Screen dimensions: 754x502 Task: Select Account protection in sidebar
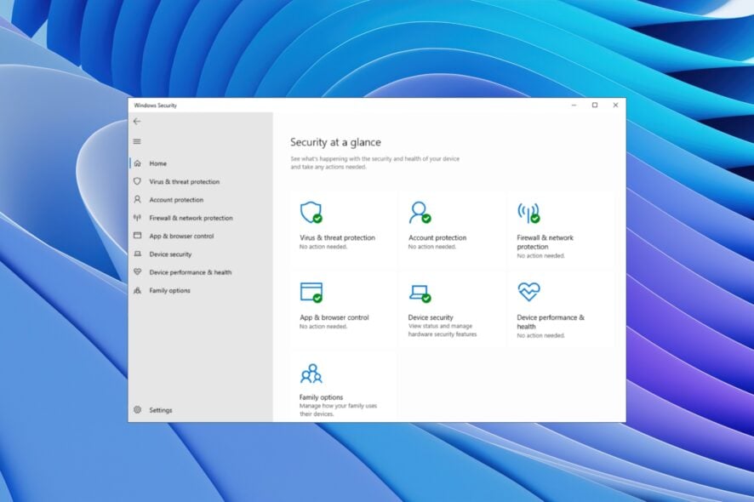click(x=176, y=200)
